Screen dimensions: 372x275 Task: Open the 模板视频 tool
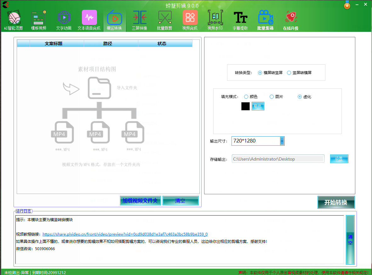(39, 20)
